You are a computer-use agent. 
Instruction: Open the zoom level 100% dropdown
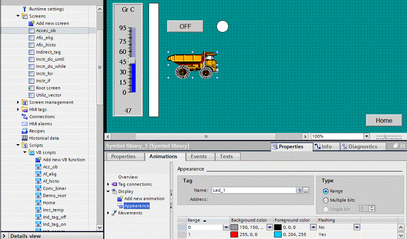coord(366,136)
